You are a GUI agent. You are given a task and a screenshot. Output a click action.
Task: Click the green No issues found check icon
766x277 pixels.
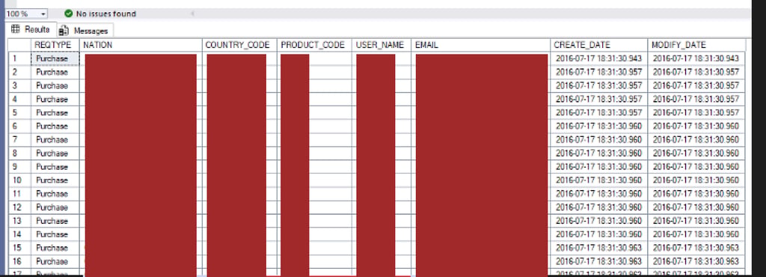68,13
